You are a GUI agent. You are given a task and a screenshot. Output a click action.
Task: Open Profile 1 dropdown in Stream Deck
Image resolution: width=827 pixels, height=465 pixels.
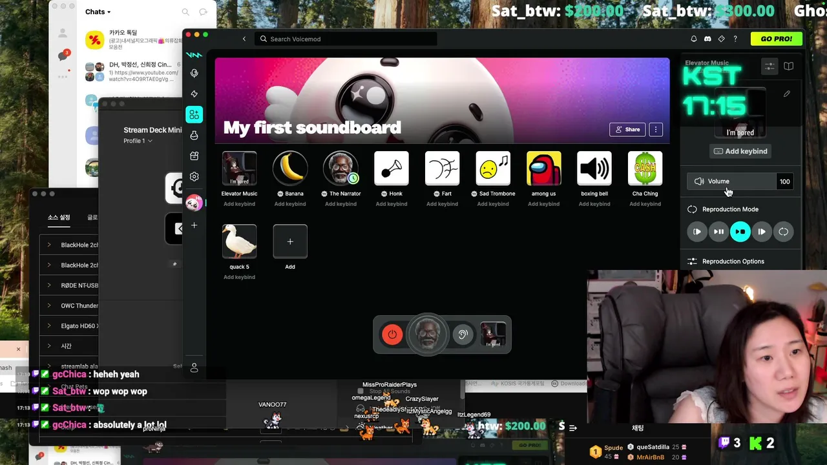(138, 141)
